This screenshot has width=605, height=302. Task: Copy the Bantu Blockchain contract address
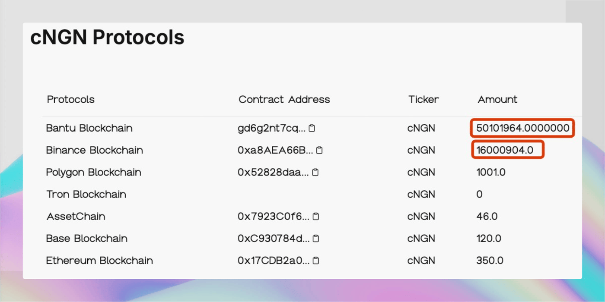coord(312,128)
